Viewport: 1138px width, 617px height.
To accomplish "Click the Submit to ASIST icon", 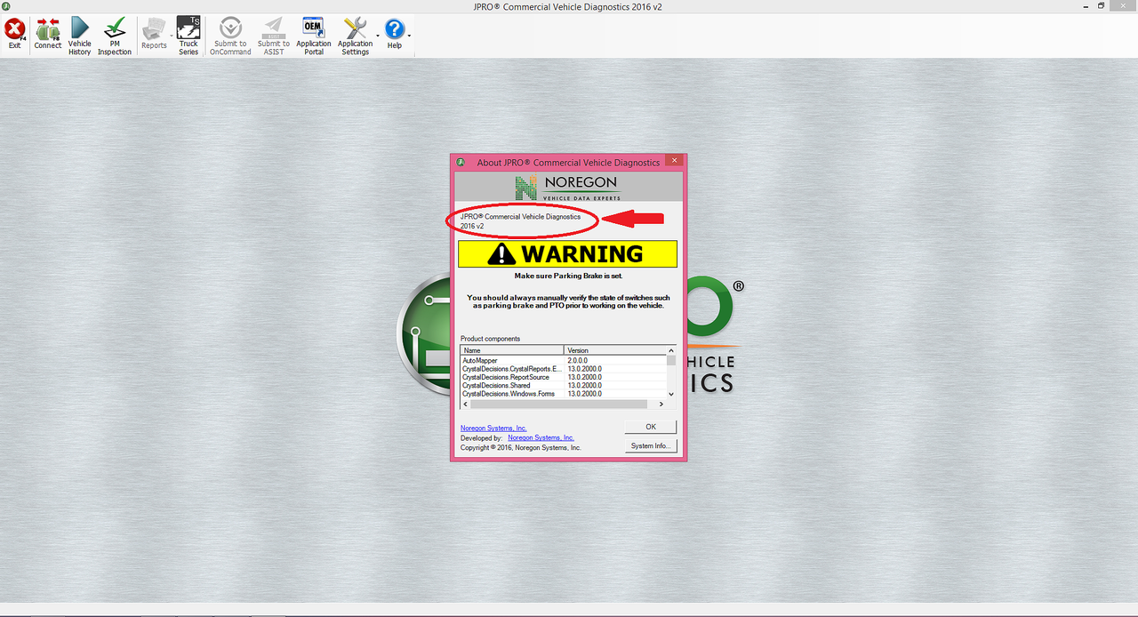I will coord(274,36).
